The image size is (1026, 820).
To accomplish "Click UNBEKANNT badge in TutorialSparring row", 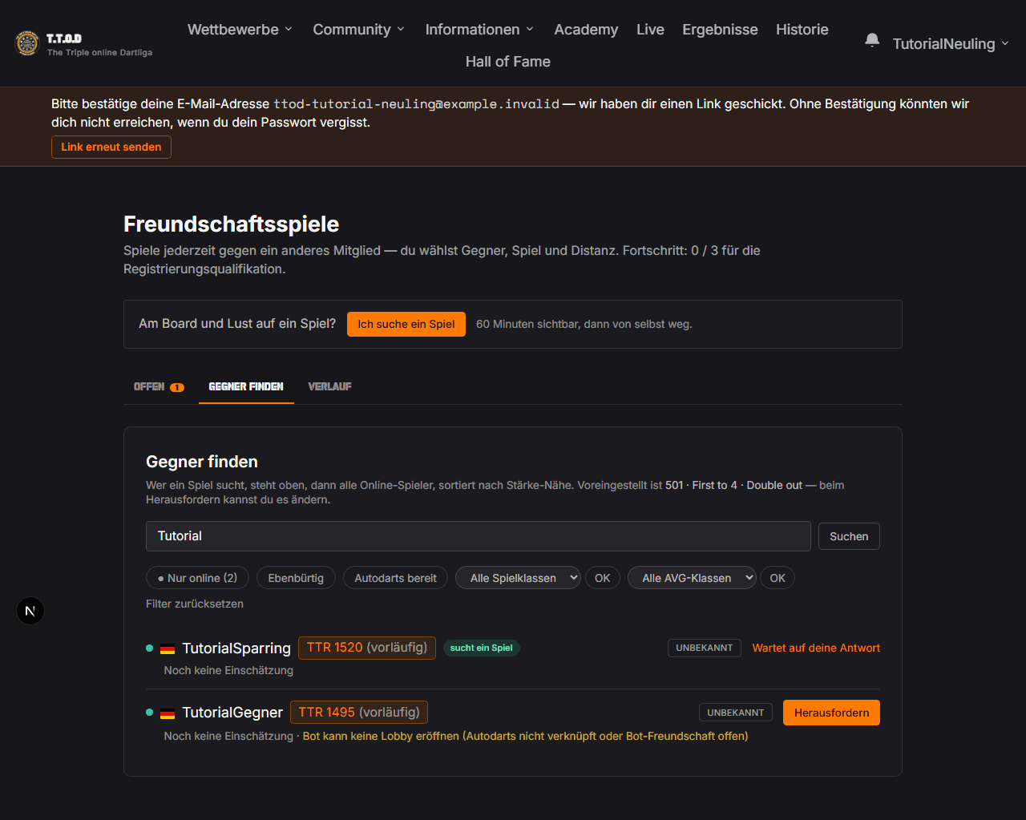I will pos(705,648).
